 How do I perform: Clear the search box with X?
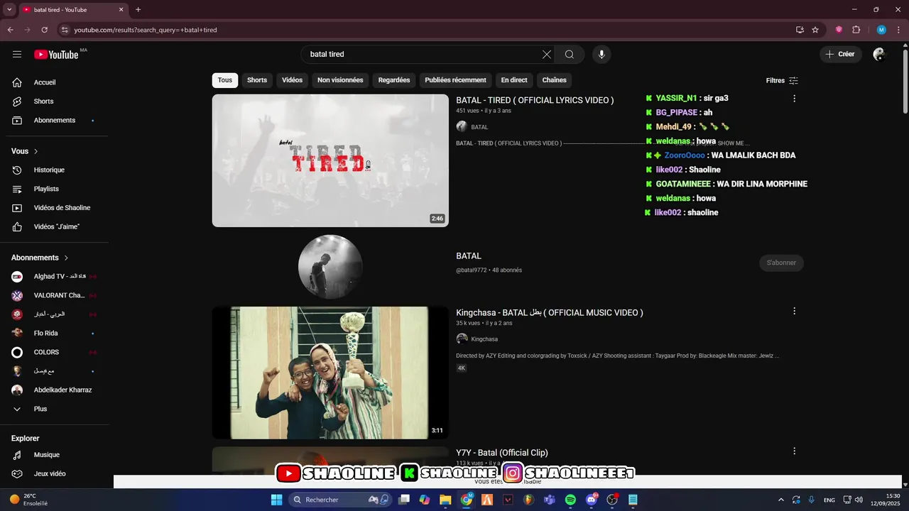pos(547,55)
